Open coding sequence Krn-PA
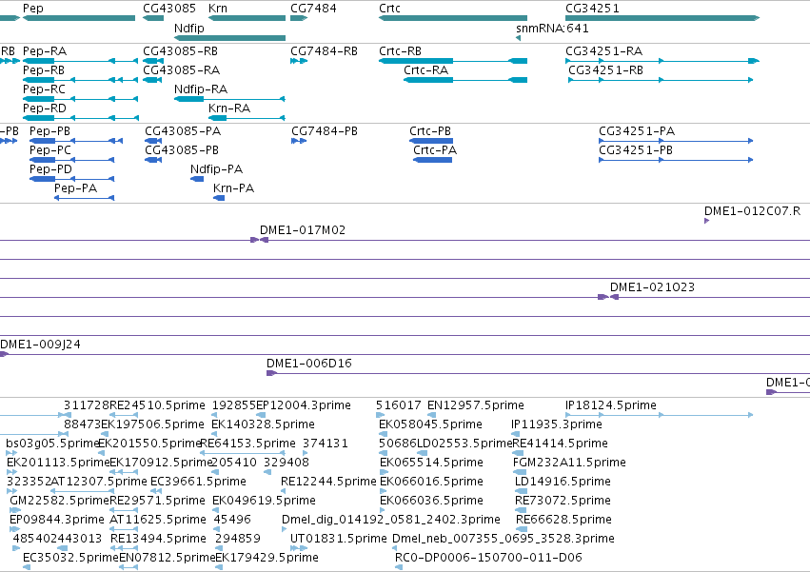 pyautogui.click(x=233, y=188)
